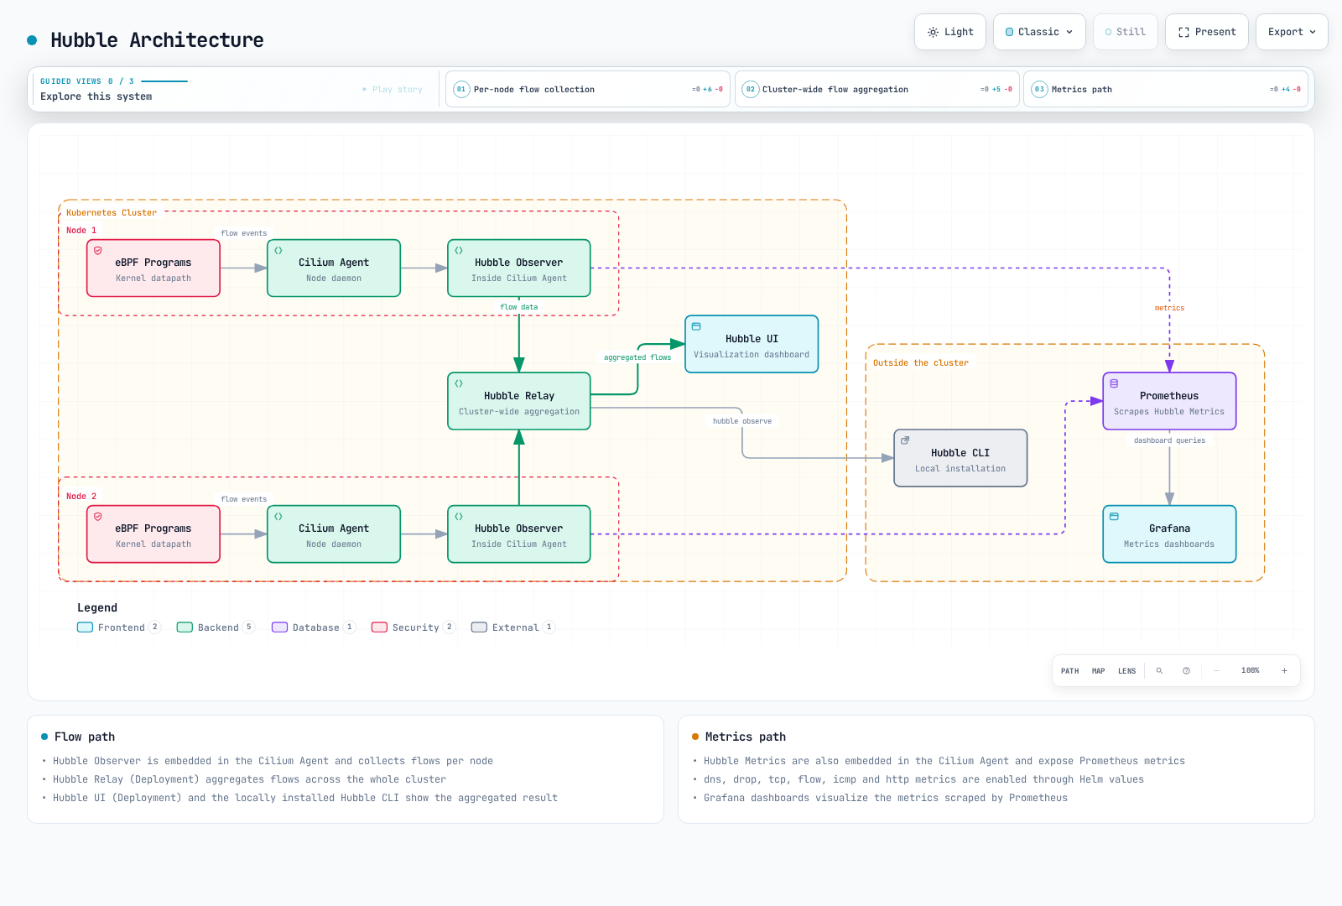Switch to LENS mode

pos(1127,671)
